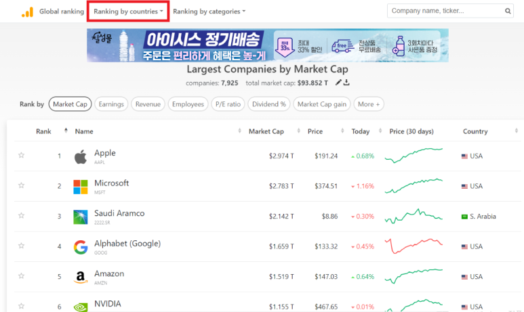Click the search magnifier icon
524x312 pixels.
pos(508,11)
